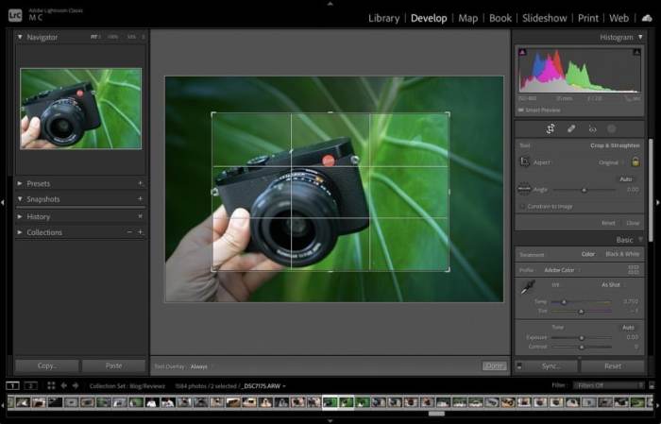Screen dimensions: 661x424
Task: Set treatment to Black & White
Action: (622, 254)
